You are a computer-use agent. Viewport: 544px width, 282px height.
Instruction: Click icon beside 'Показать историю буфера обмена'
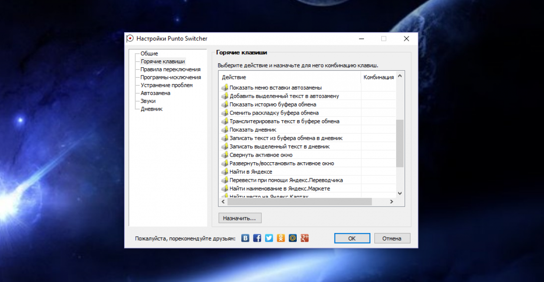click(x=225, y=105)
